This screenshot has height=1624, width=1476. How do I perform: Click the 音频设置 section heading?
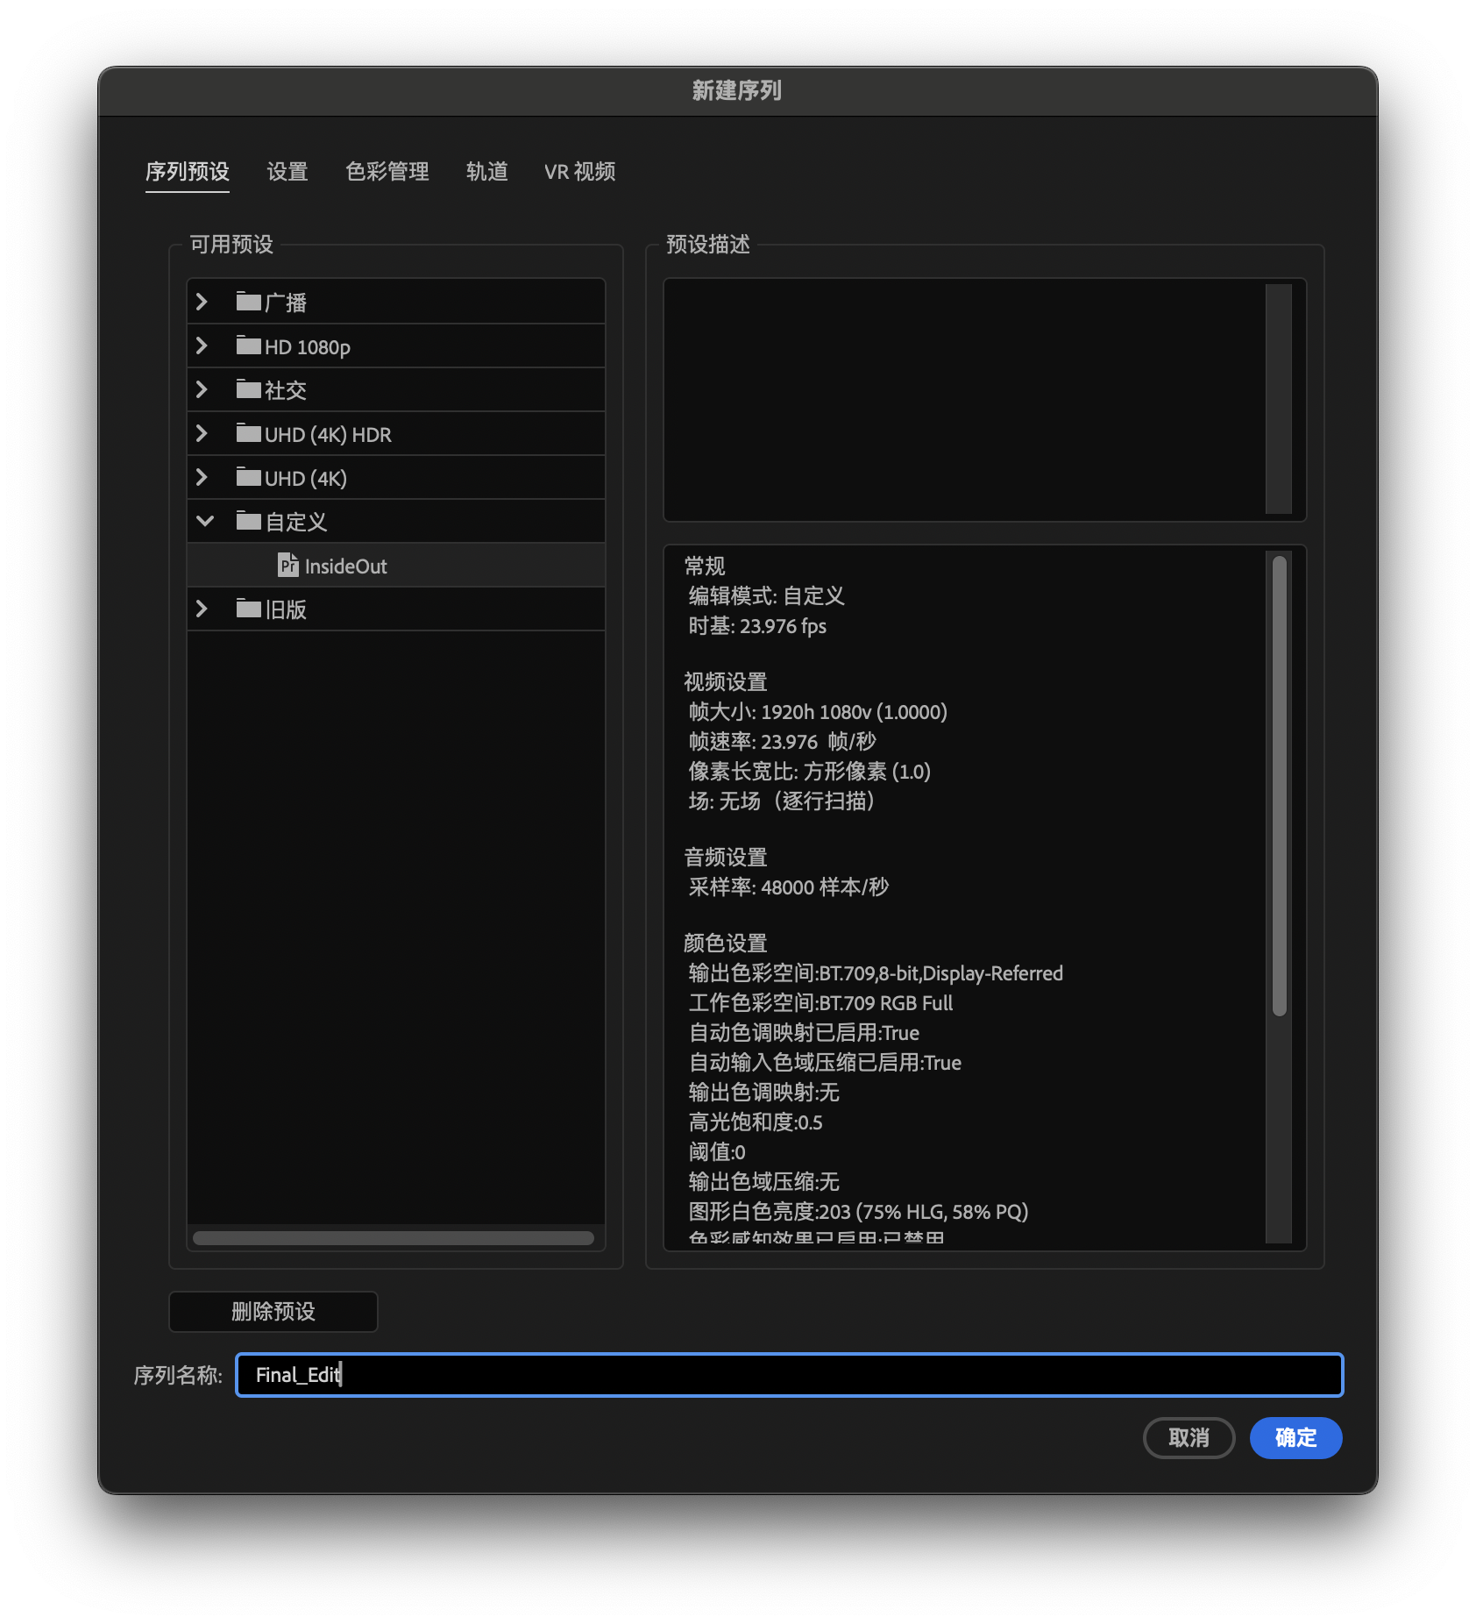[726, 858]
